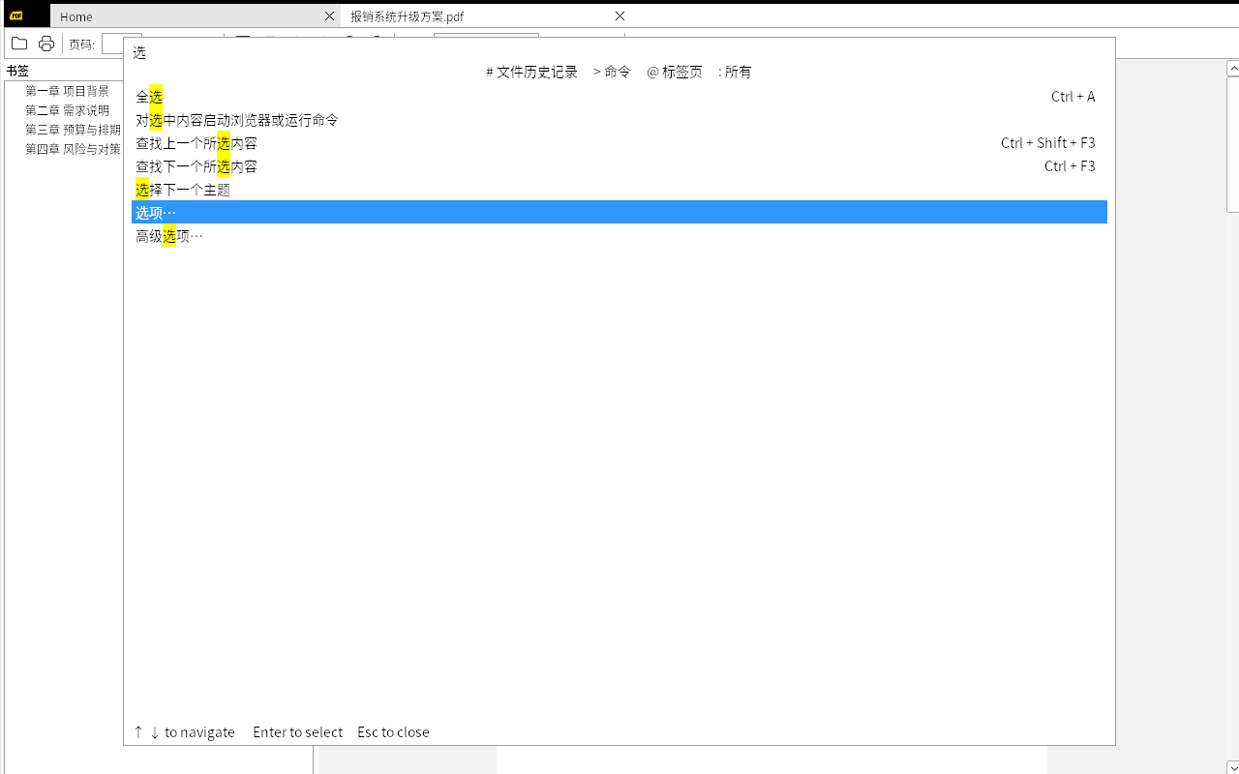Screen dimensions: 1239x774
Task: Choose 查找上一个所选内容 command
Action: 619,142
